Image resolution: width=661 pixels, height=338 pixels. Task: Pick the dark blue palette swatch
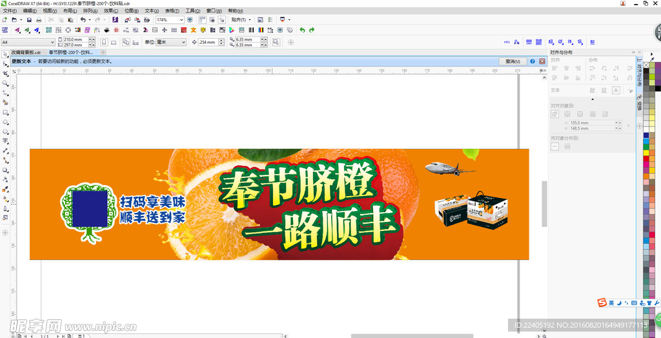pos(646,135)
